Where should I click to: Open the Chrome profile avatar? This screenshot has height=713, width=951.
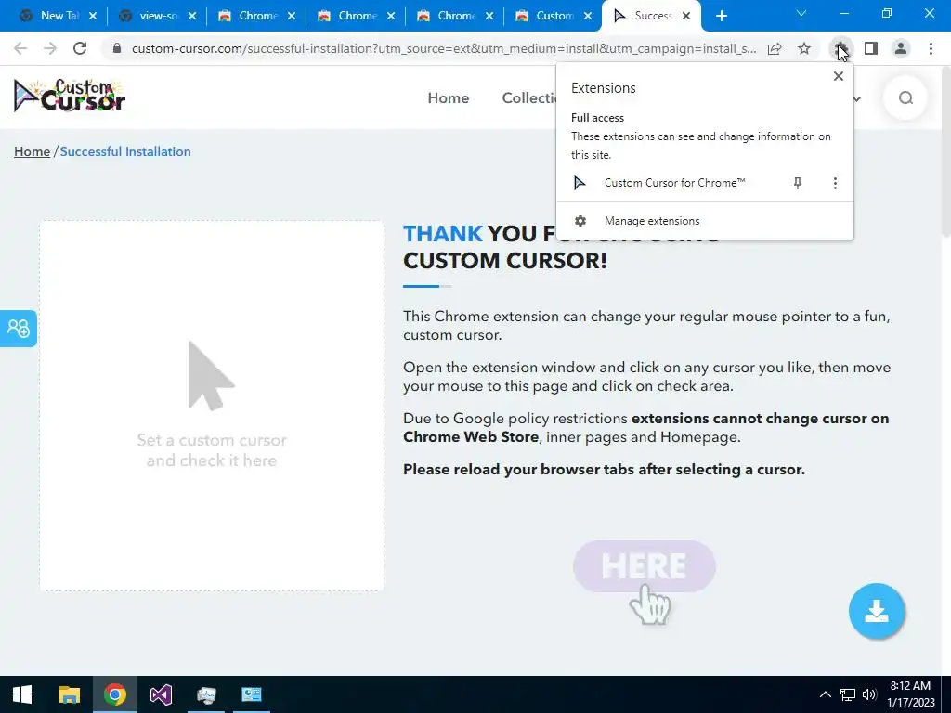901,48
